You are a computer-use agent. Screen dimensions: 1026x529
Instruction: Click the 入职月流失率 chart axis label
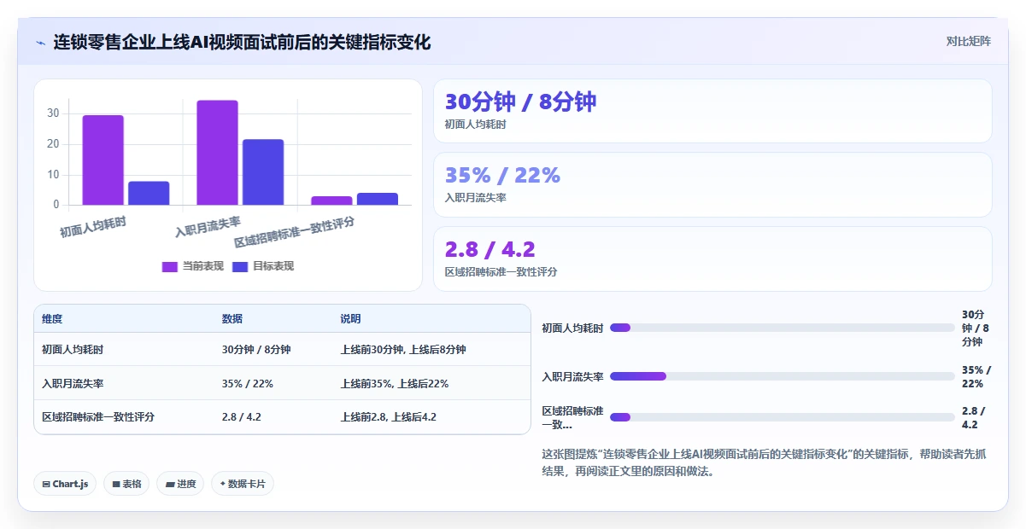(208, 228)
